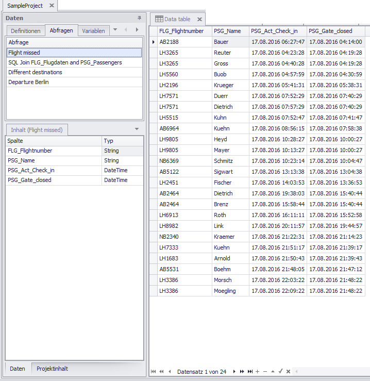The width and height of the screenshot is (370, 381).
Task: Add a new record with plus icon
Action: (x=258, y=371)
